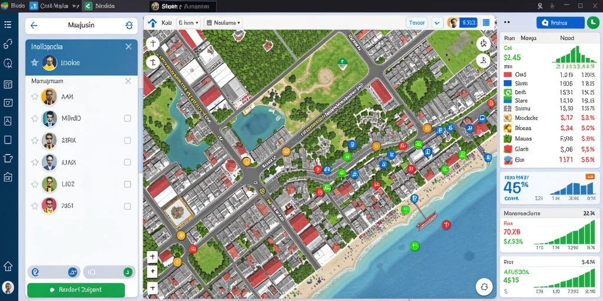The image size is (603, 301).
Task: Click the back arrow in the Maajusin header
Action: click(34, 26)
